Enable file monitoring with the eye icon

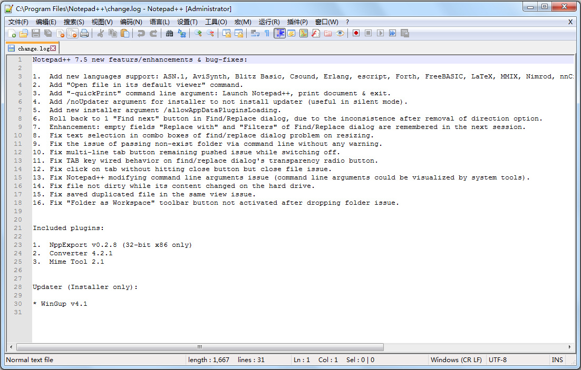click(x=341, y=33)
